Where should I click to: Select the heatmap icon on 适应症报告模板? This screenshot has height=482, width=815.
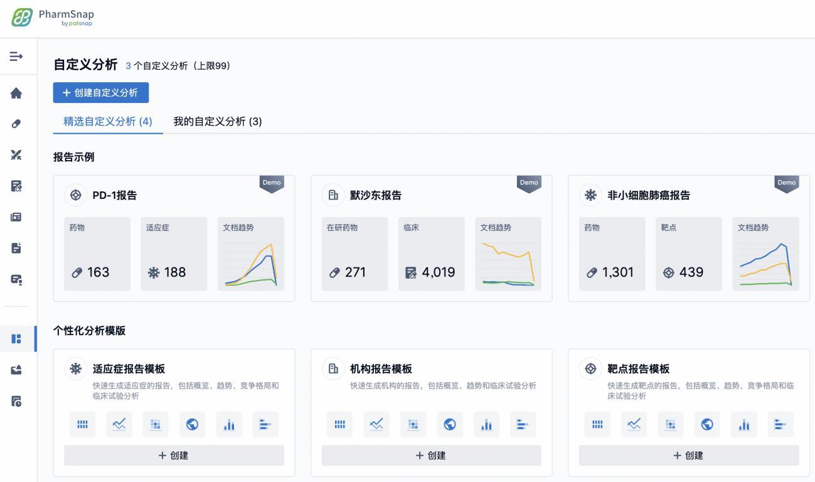[155, 424]
